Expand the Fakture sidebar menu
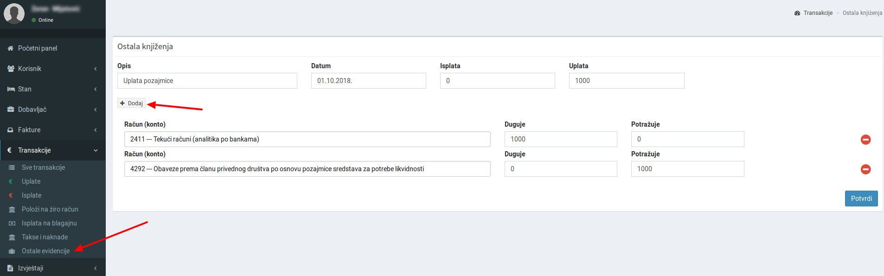The width and height of the screenshot is (884, 276). (53, 130)
